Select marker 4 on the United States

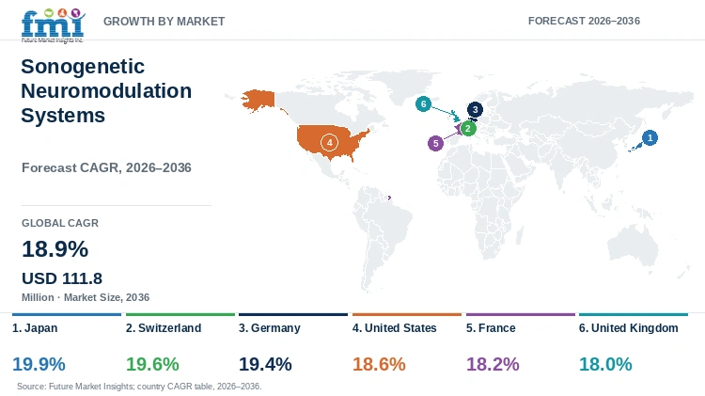329,143
